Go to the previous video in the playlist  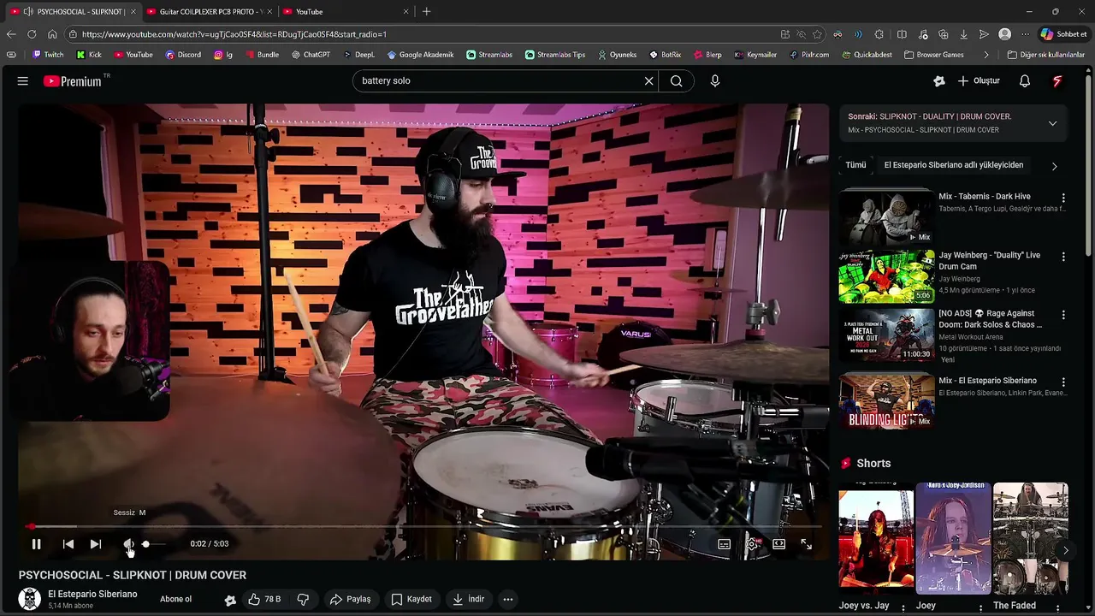68,544
